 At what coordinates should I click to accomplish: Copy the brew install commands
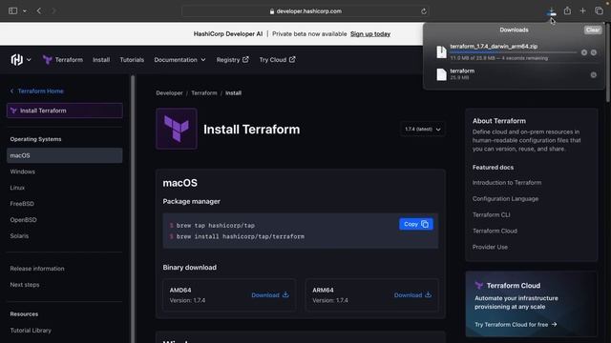point(416,224)
